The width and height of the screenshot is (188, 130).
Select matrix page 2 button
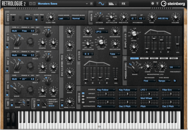point(83,96)
